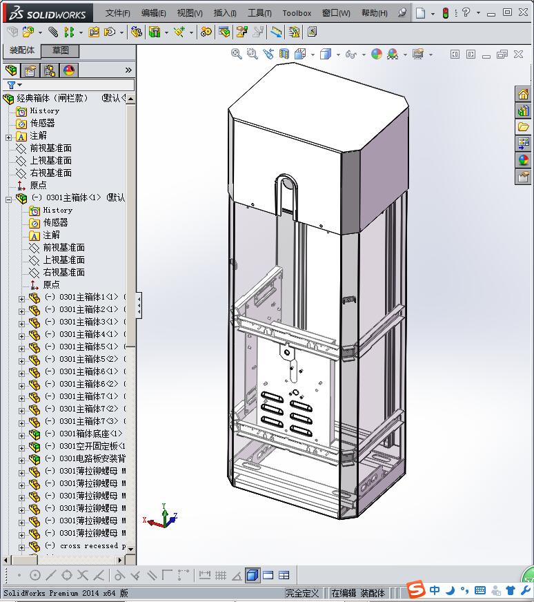
Task: Expand the manager tabs chevron
Action: coord(128,70)
